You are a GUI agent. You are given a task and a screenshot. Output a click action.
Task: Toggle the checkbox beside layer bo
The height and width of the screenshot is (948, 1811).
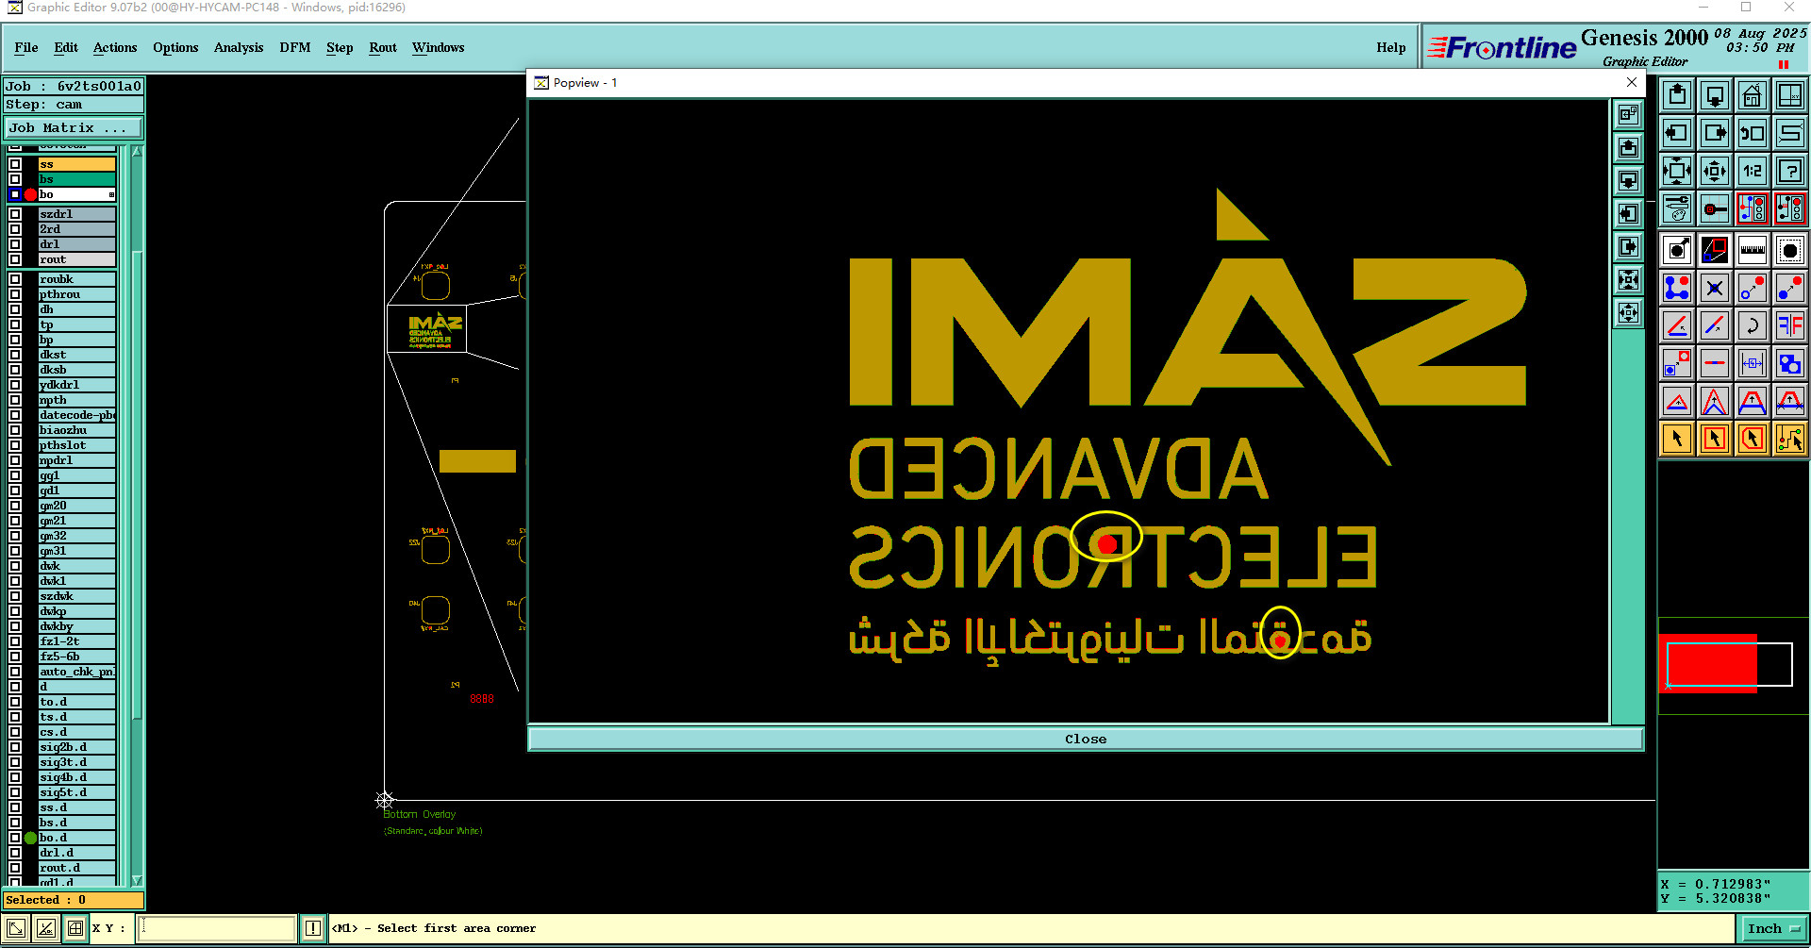pyautogui.click(x=15, y=194)
